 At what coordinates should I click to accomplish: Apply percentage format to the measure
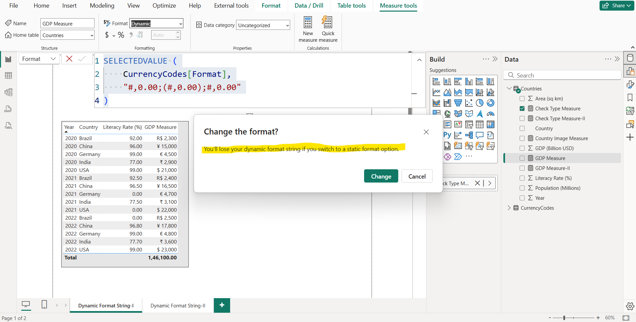(x=121, y=35)
